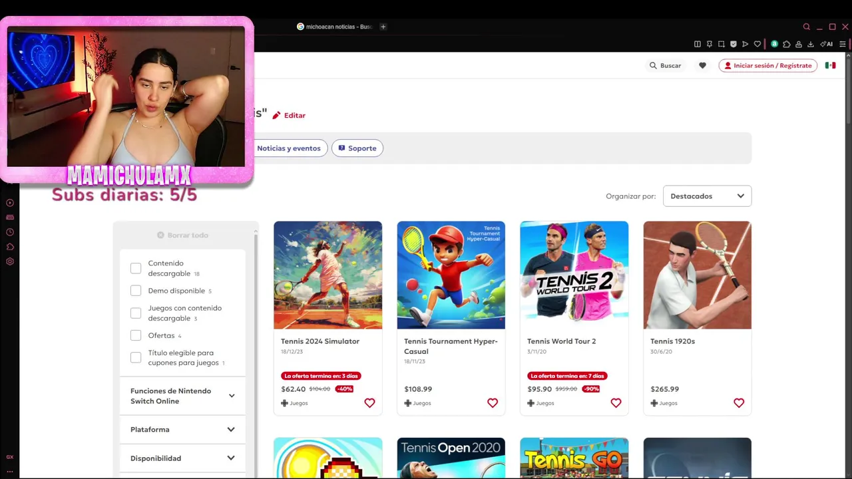
Task: Click the send/flow arrow icon in toolbar
Action: pos(745,44)
